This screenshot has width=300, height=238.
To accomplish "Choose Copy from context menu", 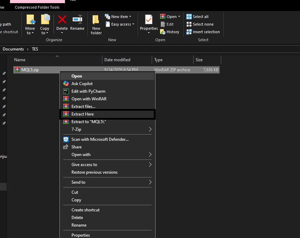I will [107, 200].
